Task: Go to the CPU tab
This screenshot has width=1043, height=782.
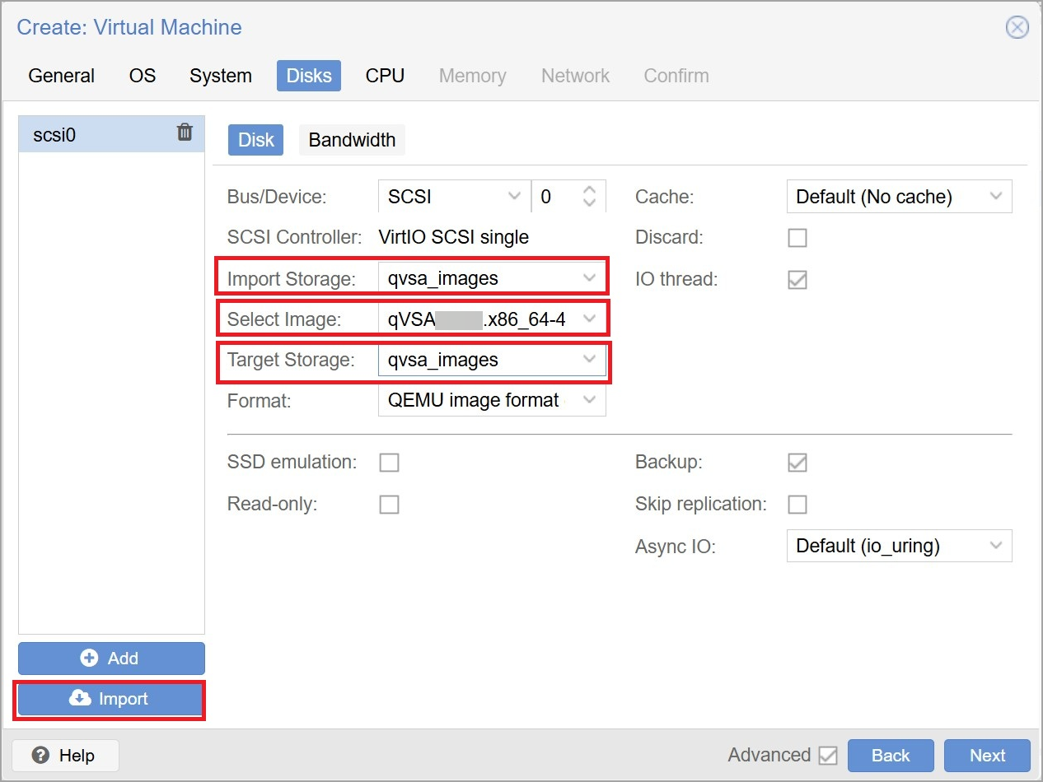Action: click(x=385, y=76)
